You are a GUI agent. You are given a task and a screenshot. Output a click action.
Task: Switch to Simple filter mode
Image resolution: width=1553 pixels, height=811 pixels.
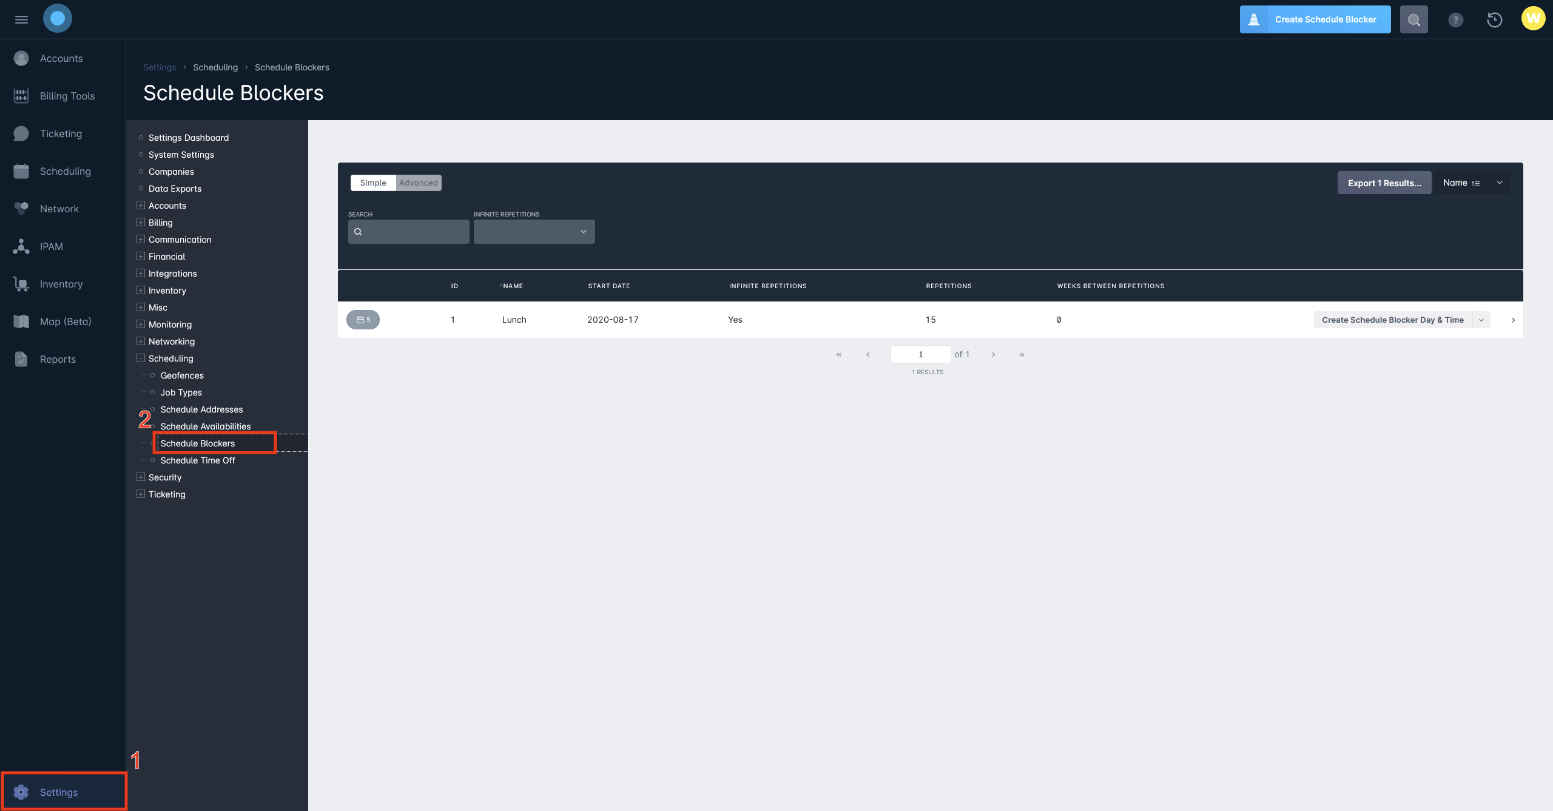coord(373,183)
